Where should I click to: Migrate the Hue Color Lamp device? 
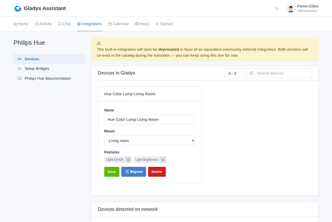(134, 172)
